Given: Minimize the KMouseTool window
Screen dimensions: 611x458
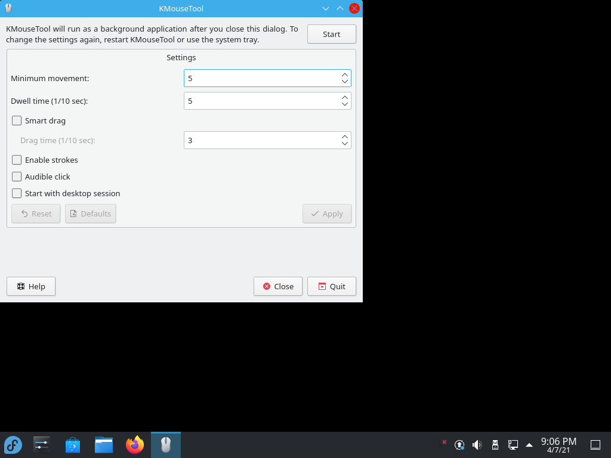Looking at the screenshot, I should pos(326,8).
